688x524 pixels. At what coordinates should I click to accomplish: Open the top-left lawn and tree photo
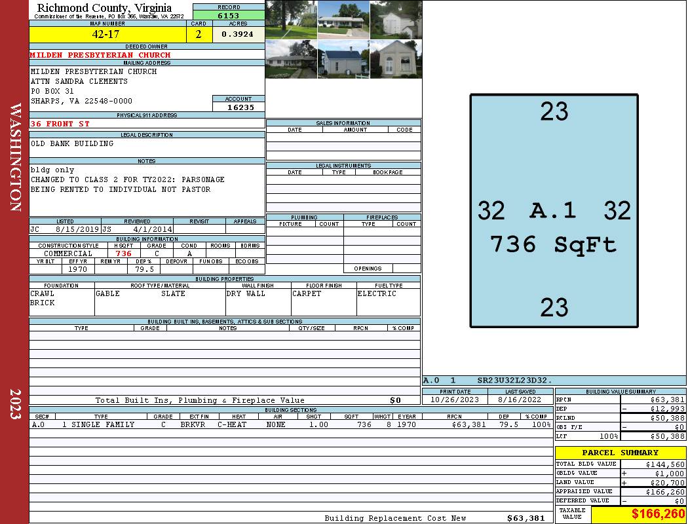point(291,20)
